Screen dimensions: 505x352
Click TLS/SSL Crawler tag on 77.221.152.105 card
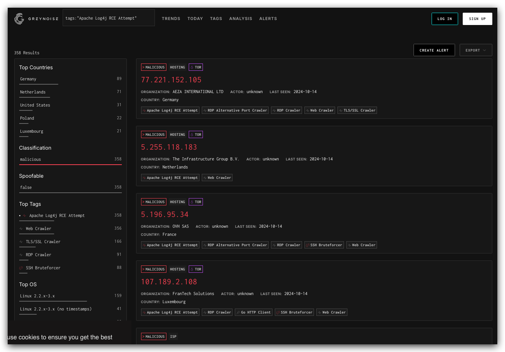(357, 110)
